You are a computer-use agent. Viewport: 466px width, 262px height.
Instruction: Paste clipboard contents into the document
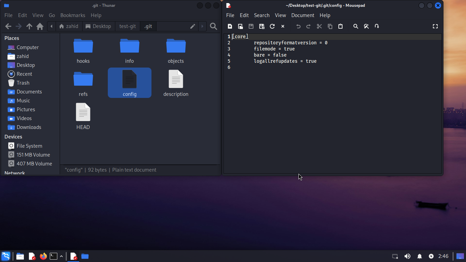[x=340, y=26]
